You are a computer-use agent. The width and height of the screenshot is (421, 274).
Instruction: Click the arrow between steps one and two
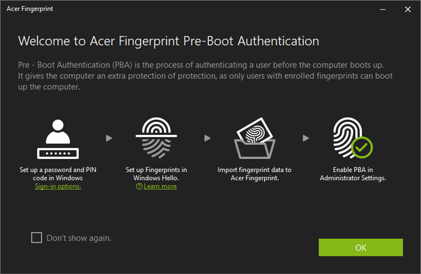point(109,138)
